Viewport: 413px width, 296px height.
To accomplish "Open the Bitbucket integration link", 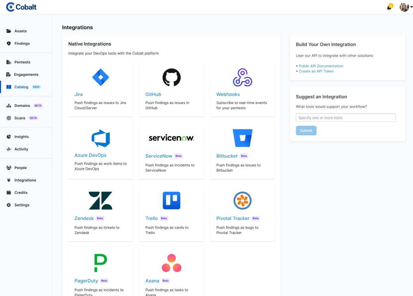I will (227, 156).
